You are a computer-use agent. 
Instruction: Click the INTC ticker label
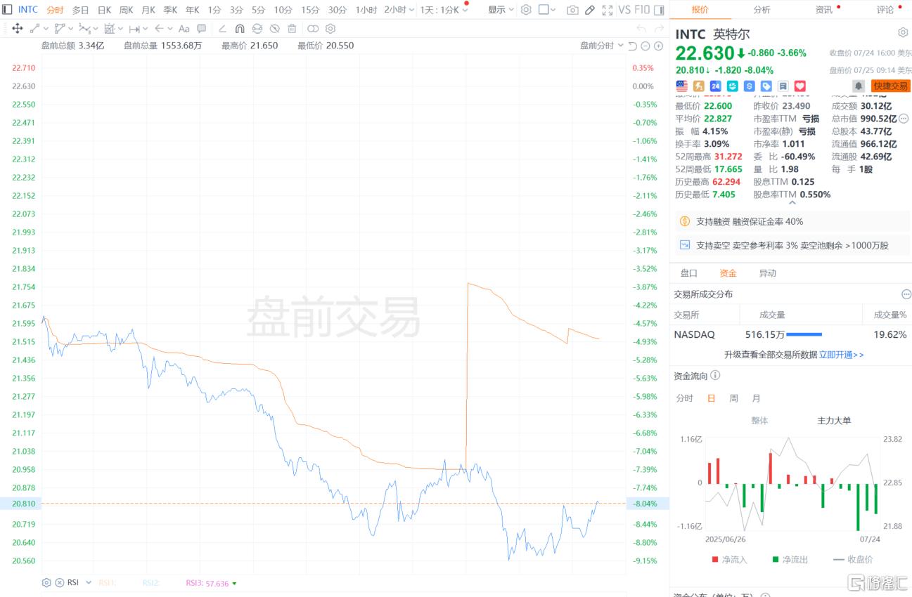[28, 10]
